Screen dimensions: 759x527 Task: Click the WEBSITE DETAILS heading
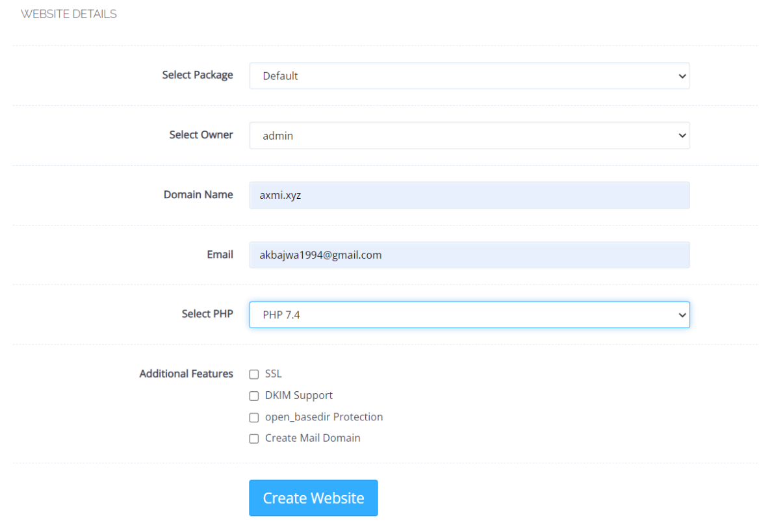(68, 13)
